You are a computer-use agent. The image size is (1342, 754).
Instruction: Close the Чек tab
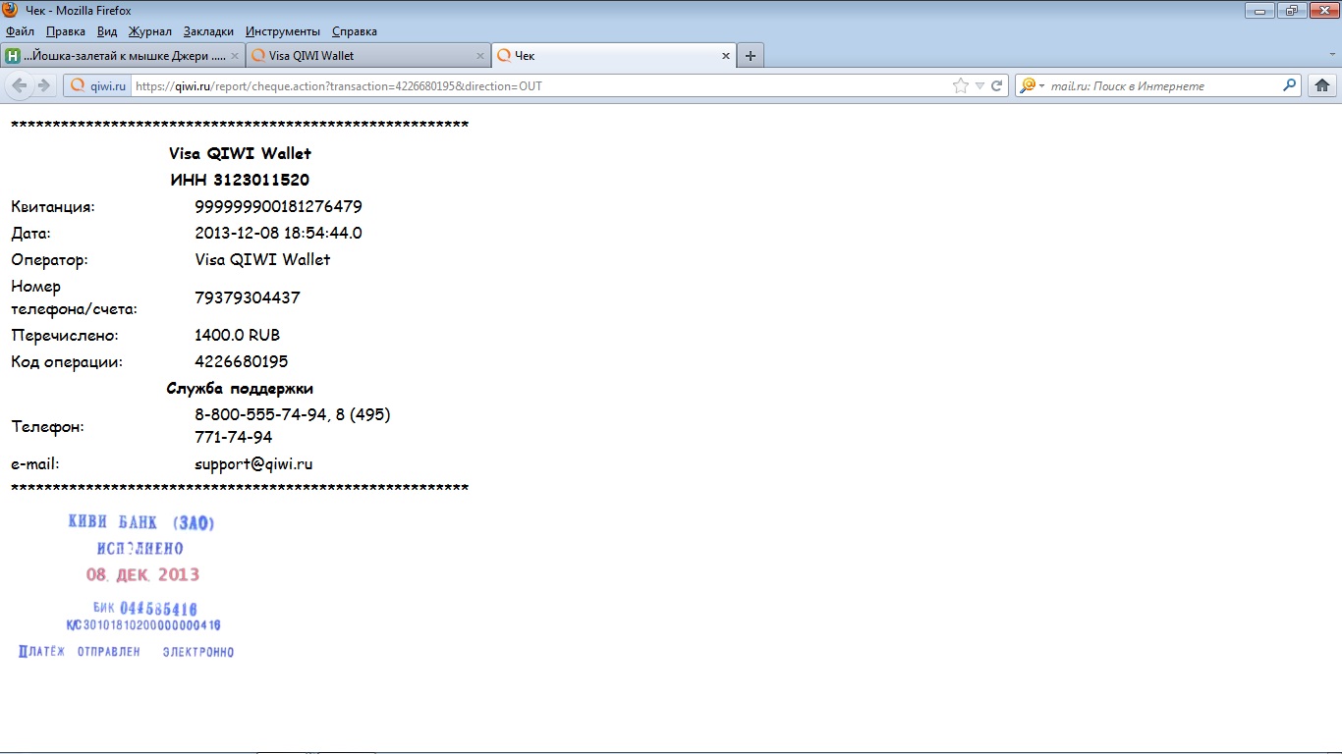point(726,56)
